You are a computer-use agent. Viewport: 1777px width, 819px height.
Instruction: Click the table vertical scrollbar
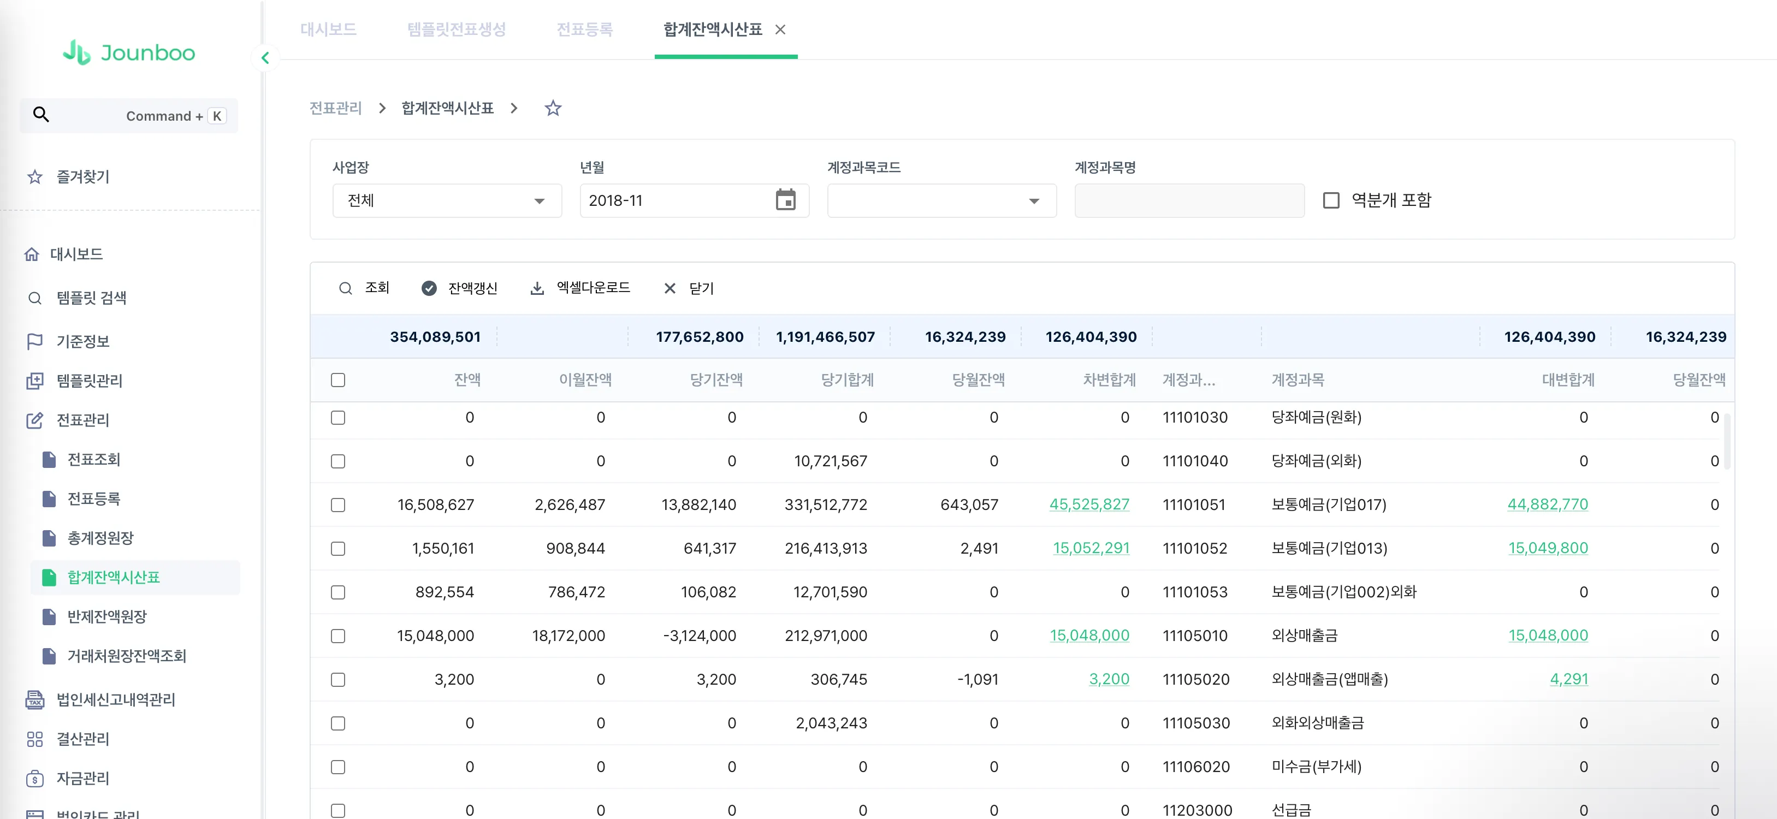coord(1727,442)
